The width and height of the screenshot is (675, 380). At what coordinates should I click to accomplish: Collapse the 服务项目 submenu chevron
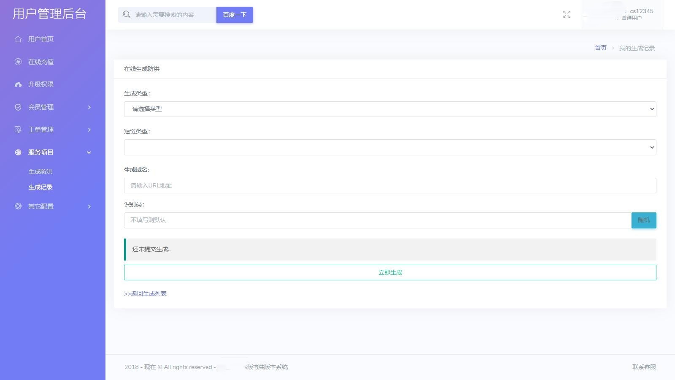pos(89,152)
